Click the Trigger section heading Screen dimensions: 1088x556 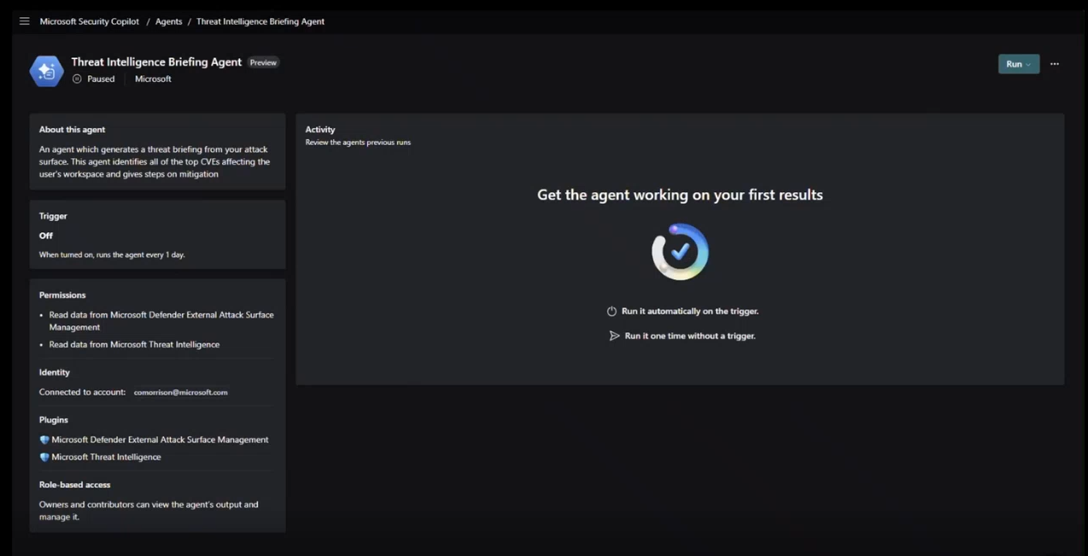tap(53, 216)
